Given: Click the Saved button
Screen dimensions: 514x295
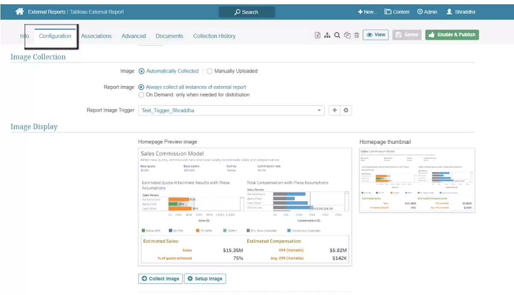Looking at the screenshot, I should pos(407,35).
